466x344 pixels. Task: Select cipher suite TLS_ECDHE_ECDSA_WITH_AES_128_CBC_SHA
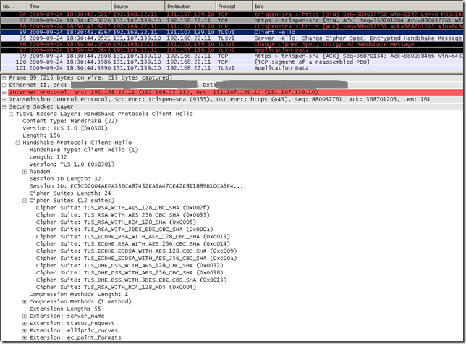point(137,251)
